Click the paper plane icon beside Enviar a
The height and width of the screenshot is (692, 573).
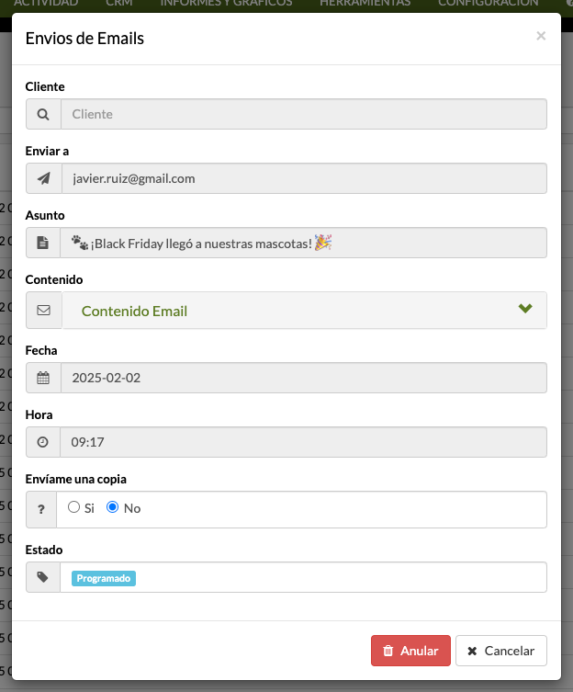[x=44, y=178]
